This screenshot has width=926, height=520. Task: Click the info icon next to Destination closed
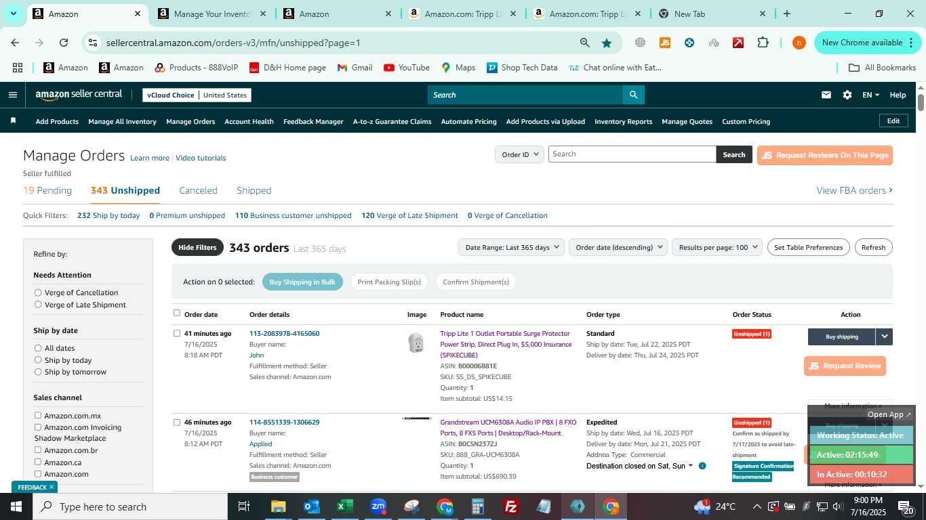pyautogui.click(x=702, y=466)
